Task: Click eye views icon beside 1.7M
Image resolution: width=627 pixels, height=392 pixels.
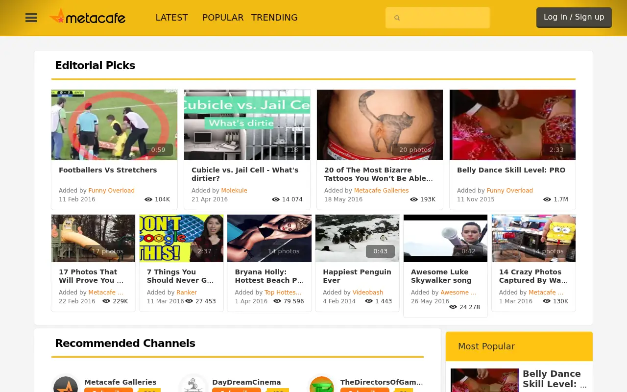Action: 547,199
